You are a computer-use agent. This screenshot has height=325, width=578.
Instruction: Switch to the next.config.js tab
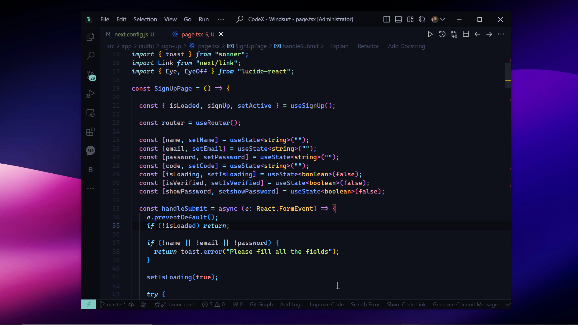[131, 34]
